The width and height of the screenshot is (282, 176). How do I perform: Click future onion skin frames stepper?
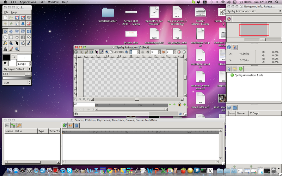pos(174,52)
